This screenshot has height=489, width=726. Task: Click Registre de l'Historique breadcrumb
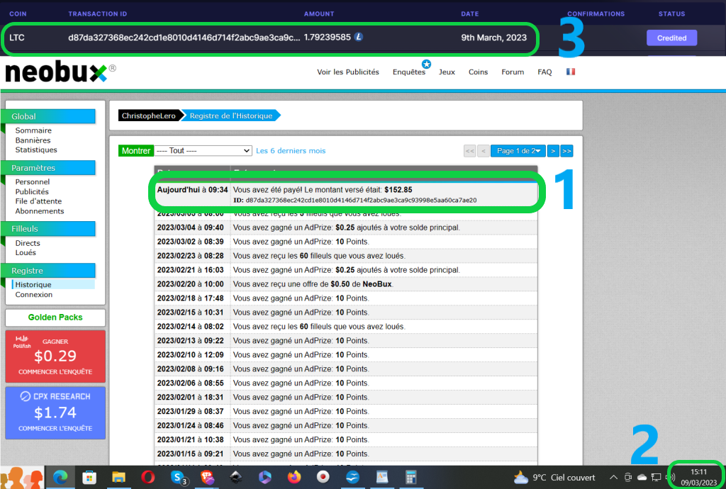231,116
